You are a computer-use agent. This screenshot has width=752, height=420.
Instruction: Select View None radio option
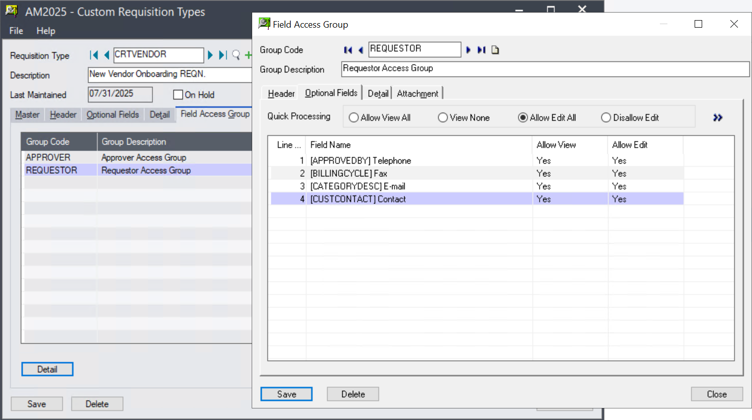coord(464,118)
